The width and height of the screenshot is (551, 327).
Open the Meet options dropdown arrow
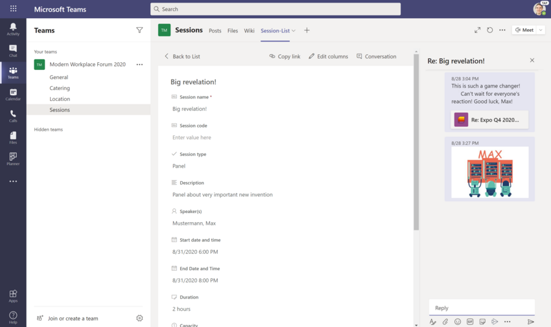[541, 30]
